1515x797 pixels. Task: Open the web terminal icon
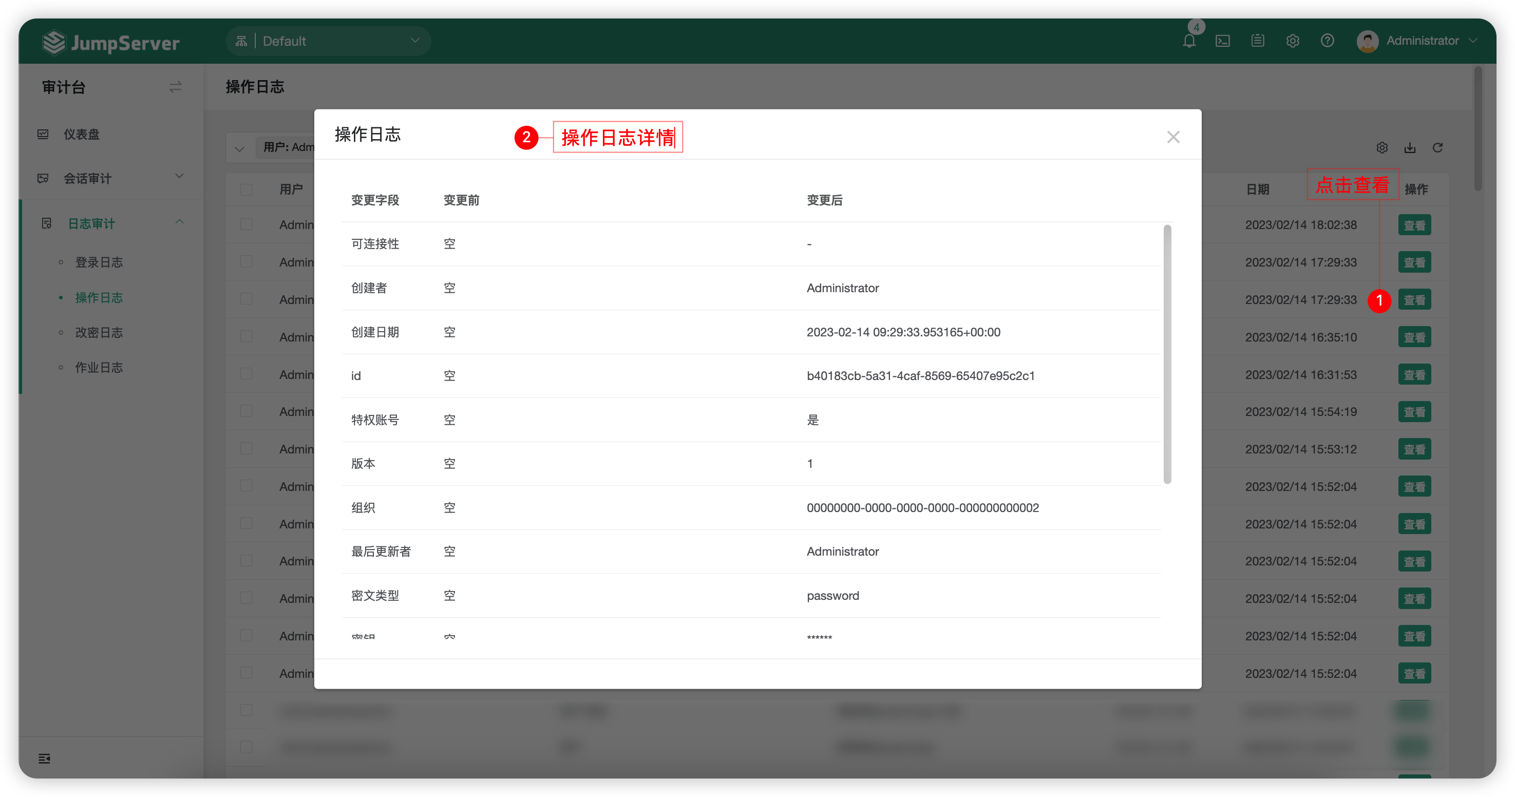pos(1223,41)
